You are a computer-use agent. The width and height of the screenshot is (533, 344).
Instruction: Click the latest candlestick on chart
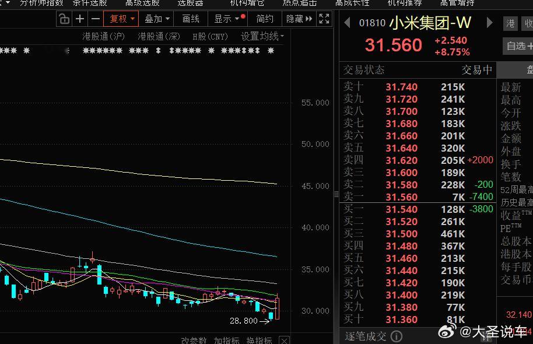point(278,308)
